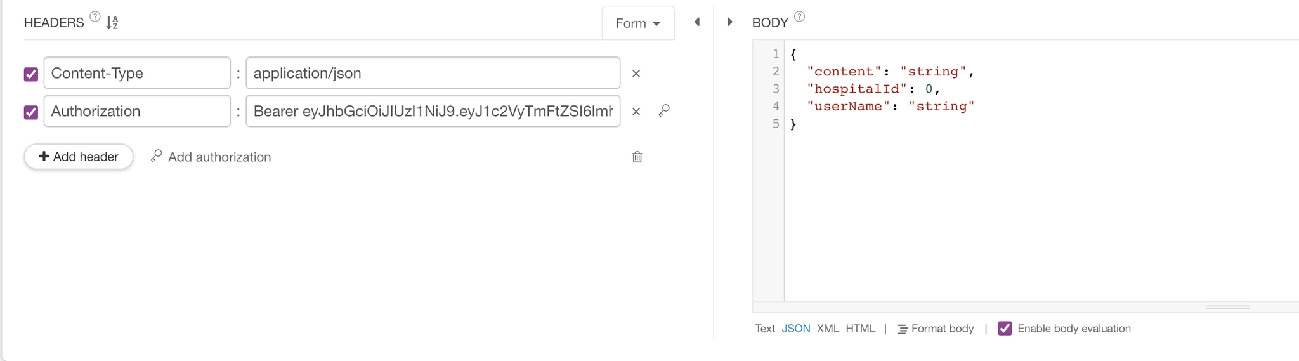Click the trash icon to delete headers
This screenshot has width=1299, height=361.
coord(637,157)
